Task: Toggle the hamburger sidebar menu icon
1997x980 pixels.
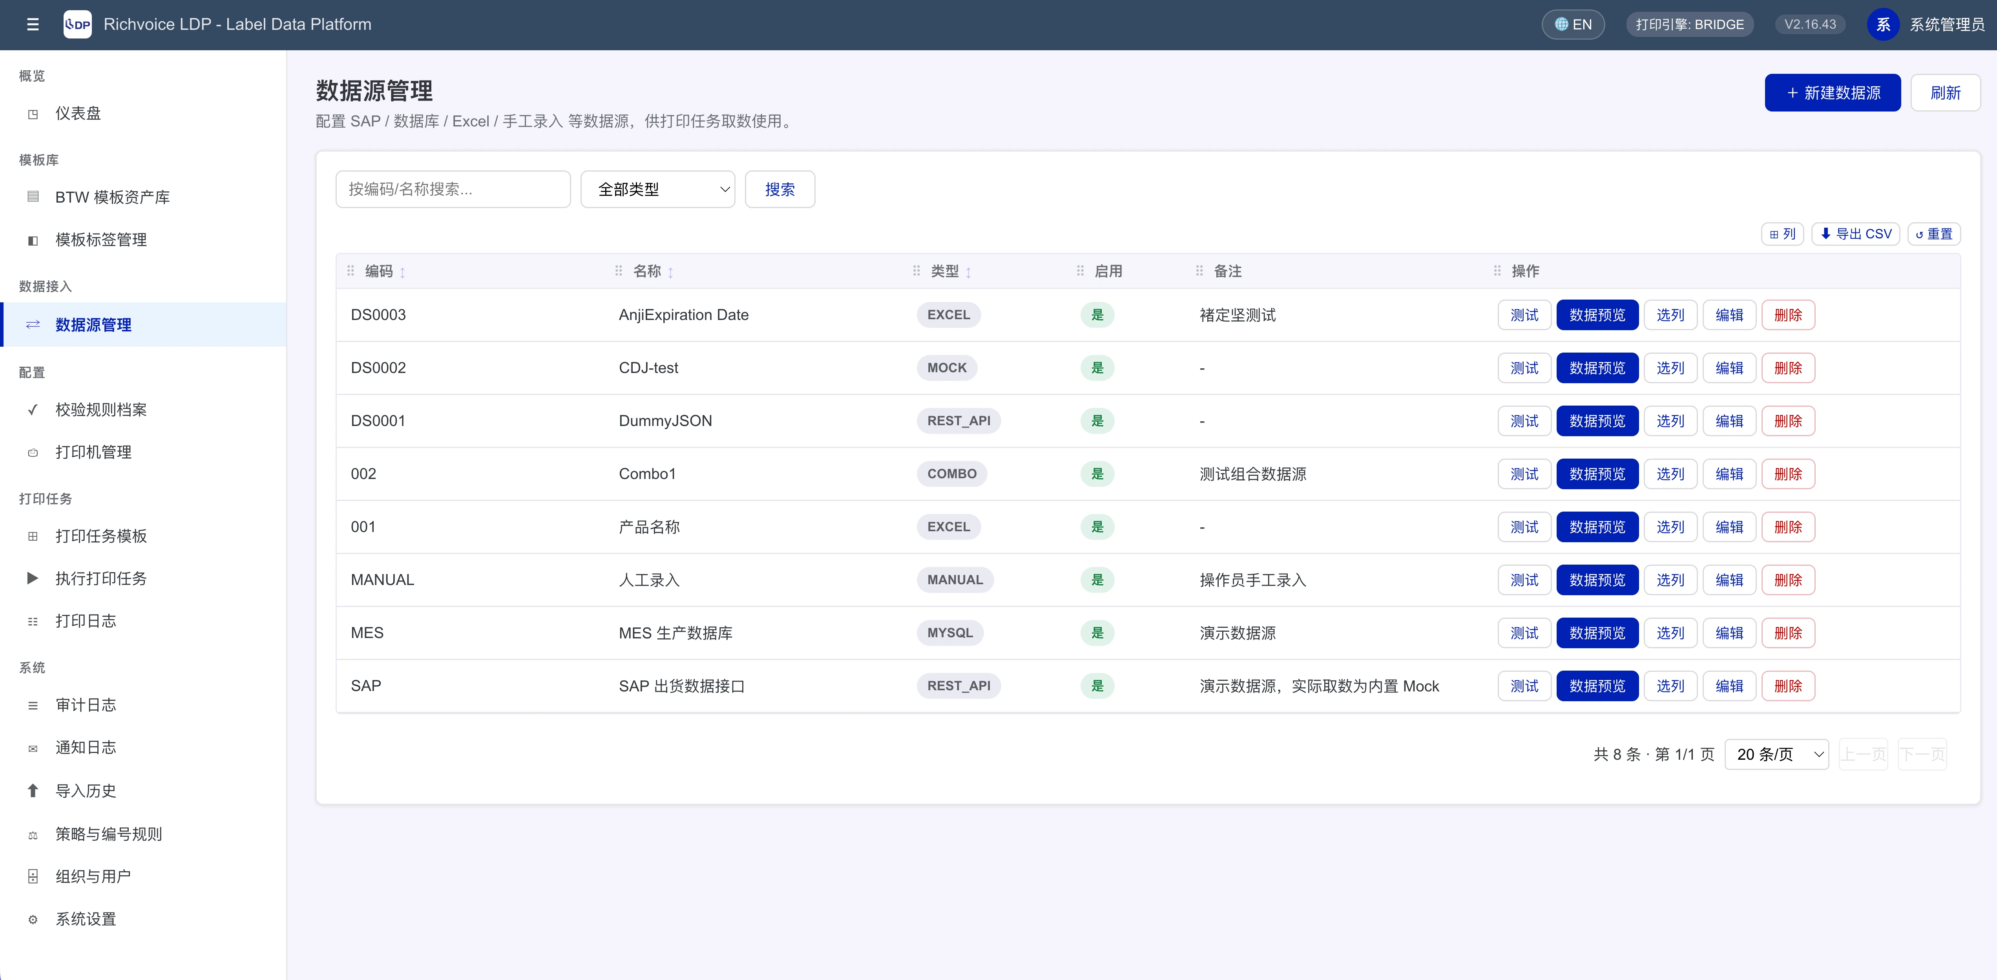Action: coord(33,25)
